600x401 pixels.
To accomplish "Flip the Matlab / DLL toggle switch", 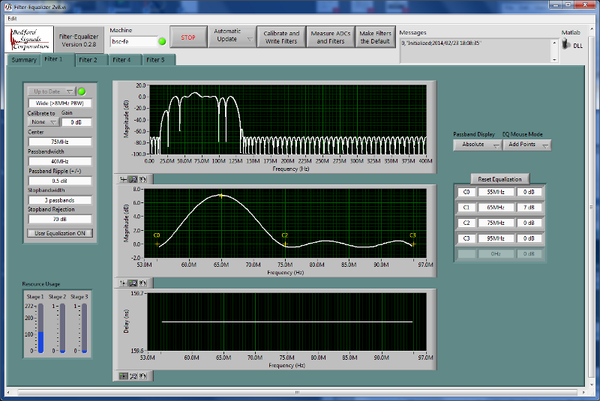I will tap(565, 44).
